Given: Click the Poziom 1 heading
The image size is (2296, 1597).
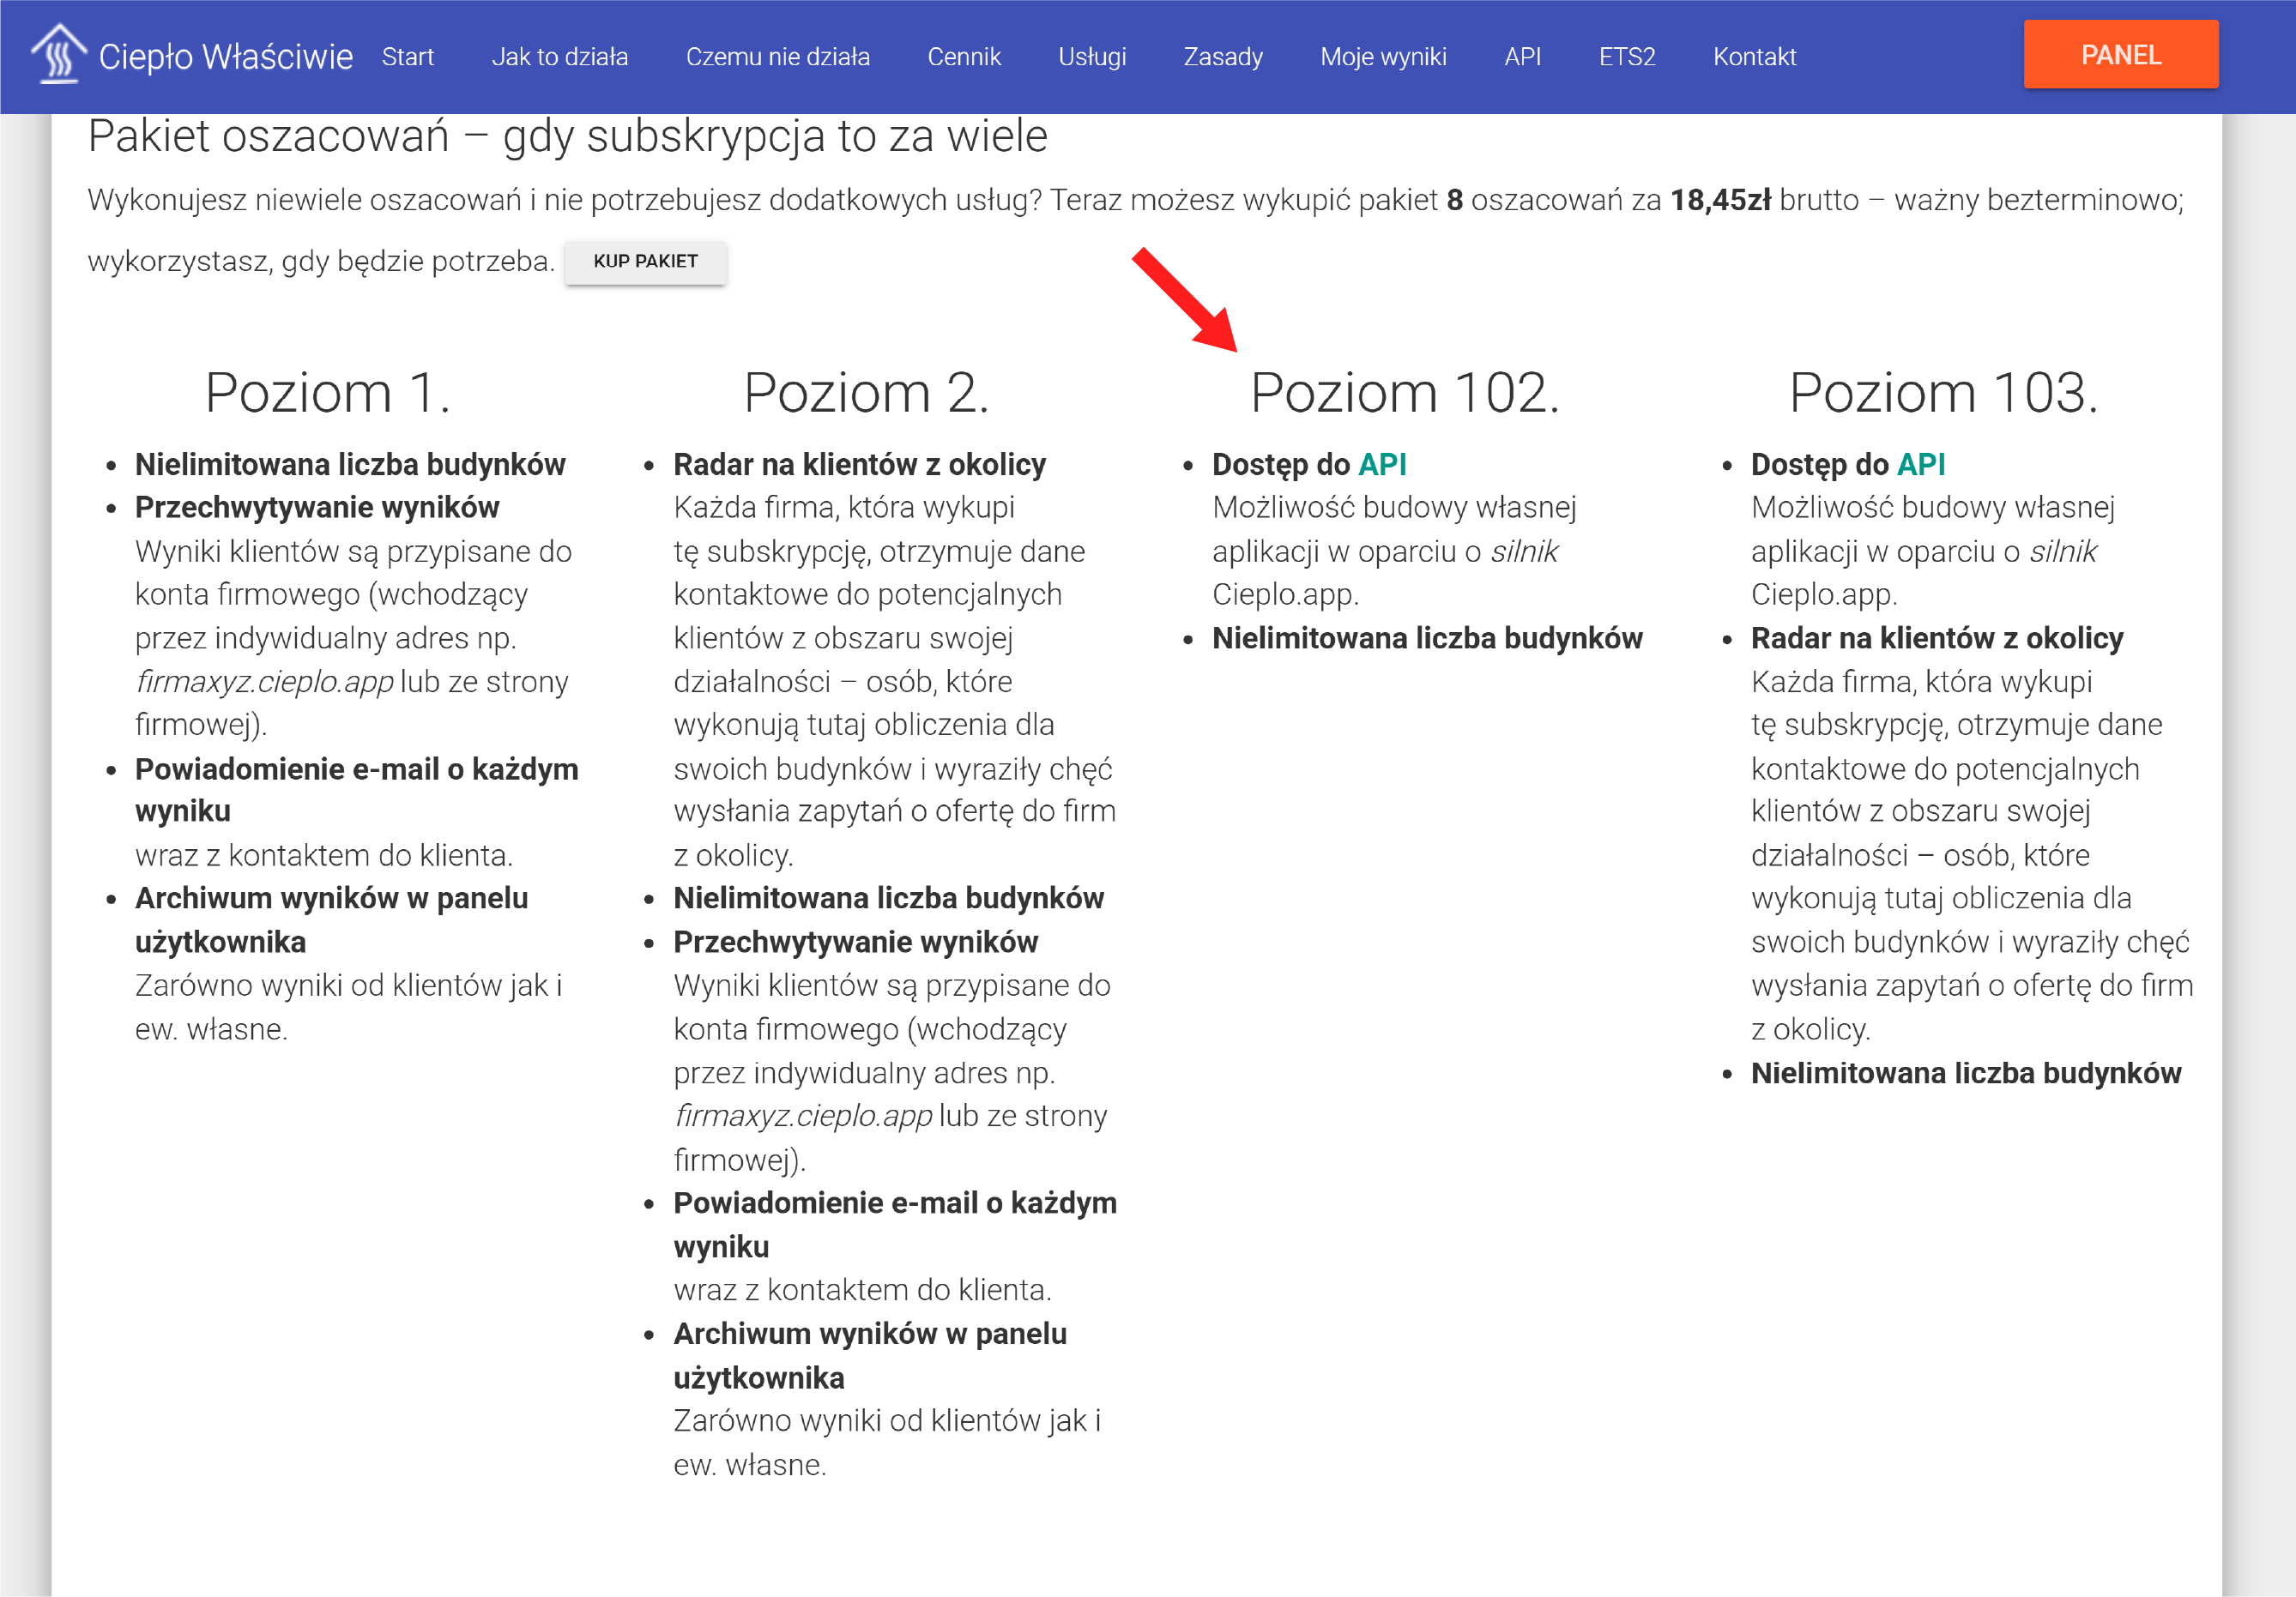Looking at the screenshot, I should tap(327, 393).
